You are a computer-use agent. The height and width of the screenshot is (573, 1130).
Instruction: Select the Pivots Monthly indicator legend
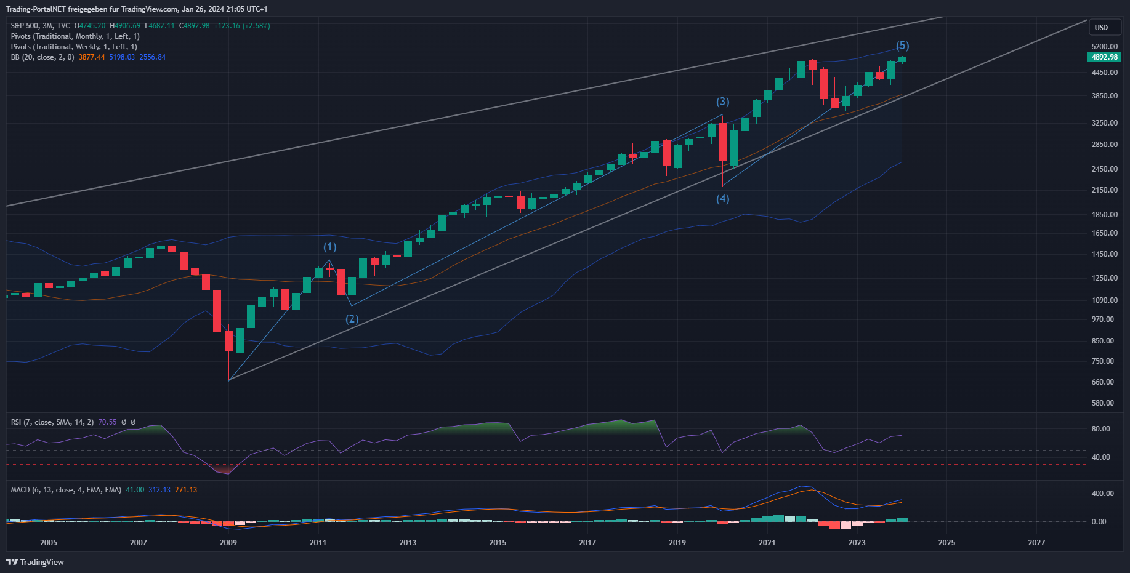pos(75,36)
